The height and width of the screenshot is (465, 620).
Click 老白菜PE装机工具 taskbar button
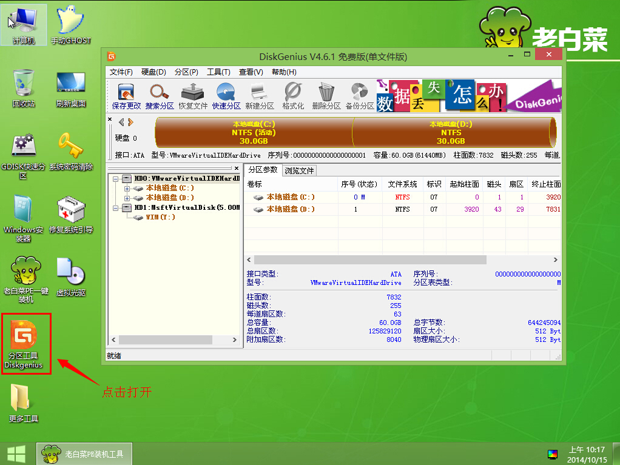(84, 454)
